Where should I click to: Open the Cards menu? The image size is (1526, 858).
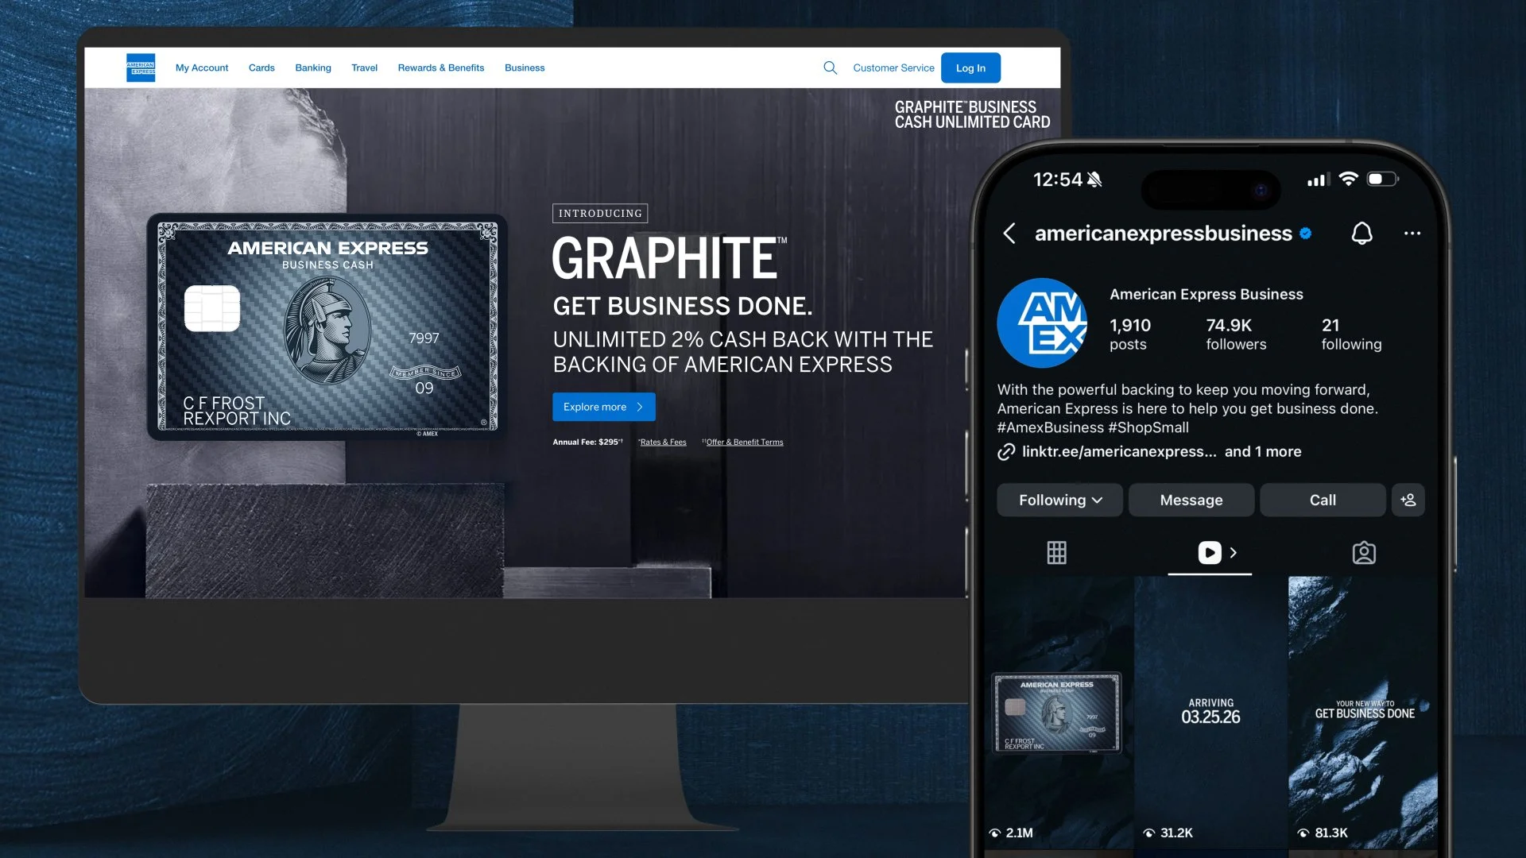point(261,68)
